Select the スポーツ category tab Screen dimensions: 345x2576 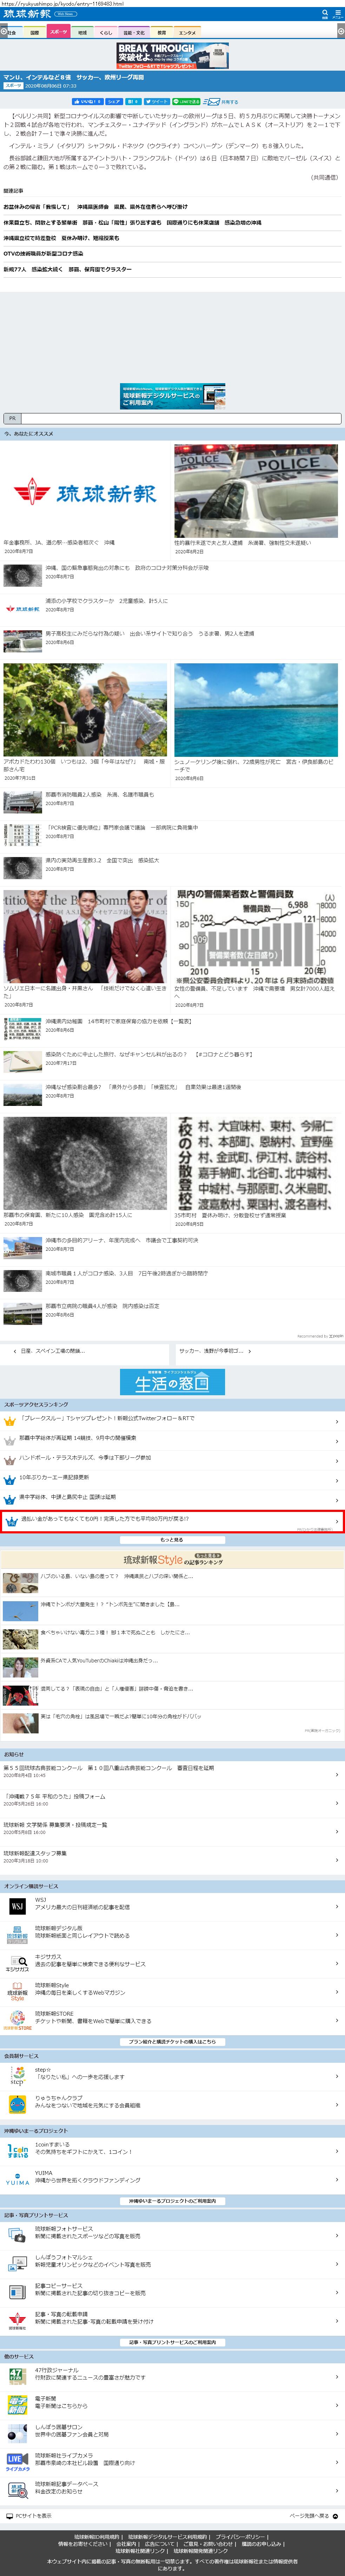click(58, 32)
